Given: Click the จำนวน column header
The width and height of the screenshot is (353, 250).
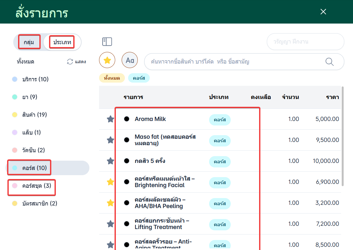Looking at the screenshot, I should (290, 97).
